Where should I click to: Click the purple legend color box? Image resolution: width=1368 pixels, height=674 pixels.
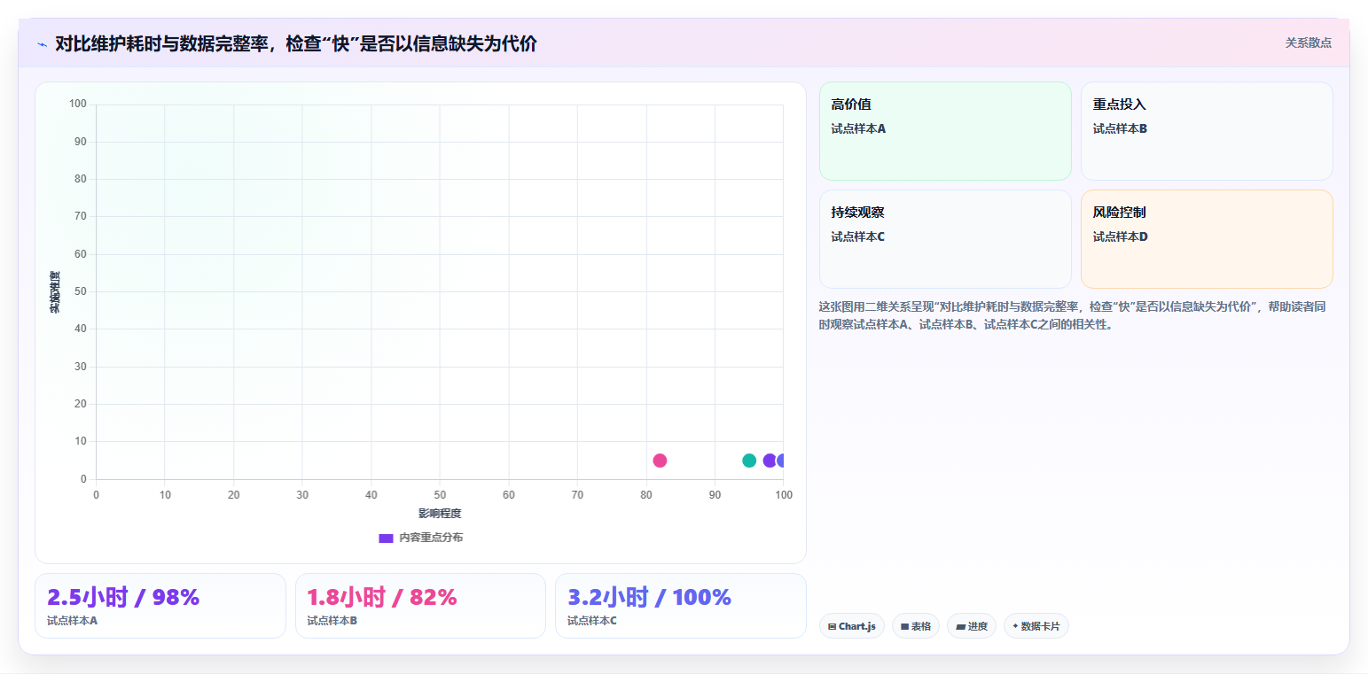coord(386,538)
